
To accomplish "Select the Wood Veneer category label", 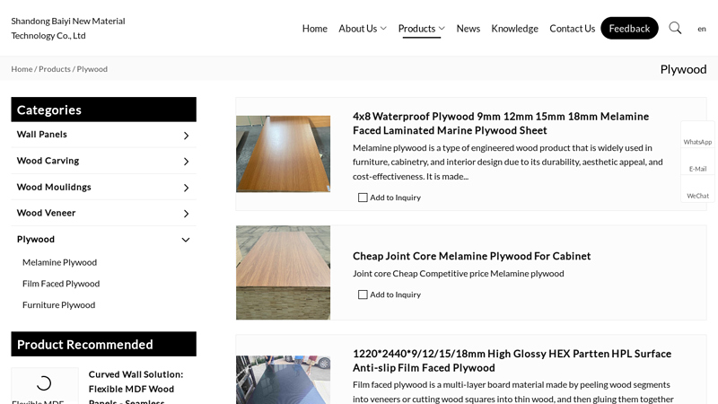I will [x=46, y=213].
